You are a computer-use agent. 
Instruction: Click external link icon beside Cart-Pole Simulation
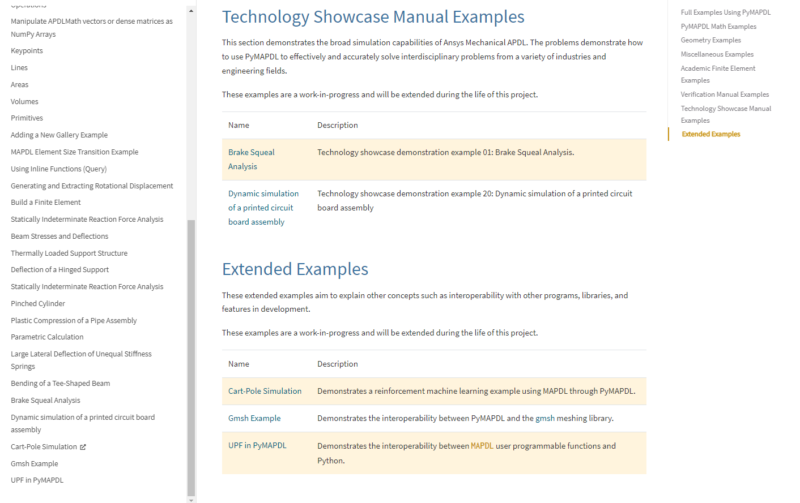coord(83,447)
